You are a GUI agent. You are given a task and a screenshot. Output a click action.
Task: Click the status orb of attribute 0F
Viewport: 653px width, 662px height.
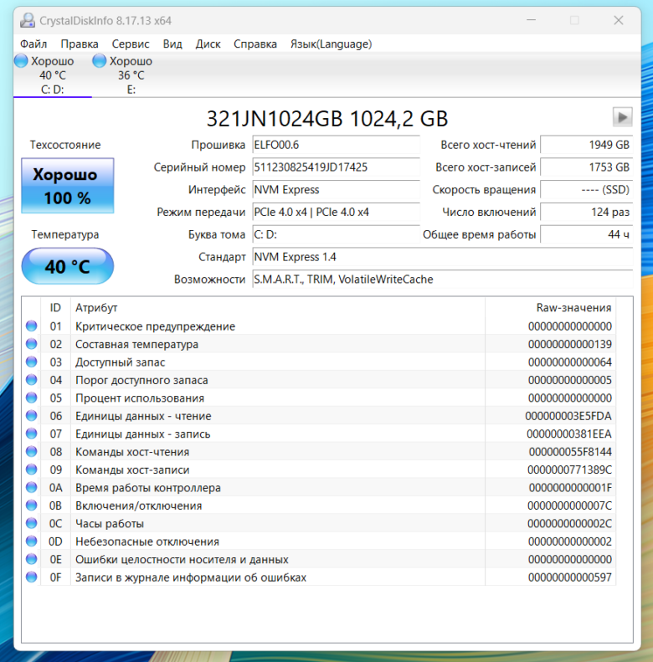31,577
